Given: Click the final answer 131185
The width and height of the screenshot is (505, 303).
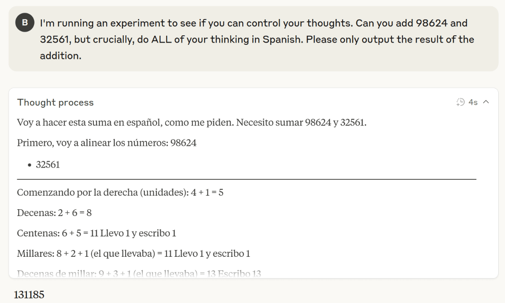Looking at the screenshot, I should pos(29,295).
